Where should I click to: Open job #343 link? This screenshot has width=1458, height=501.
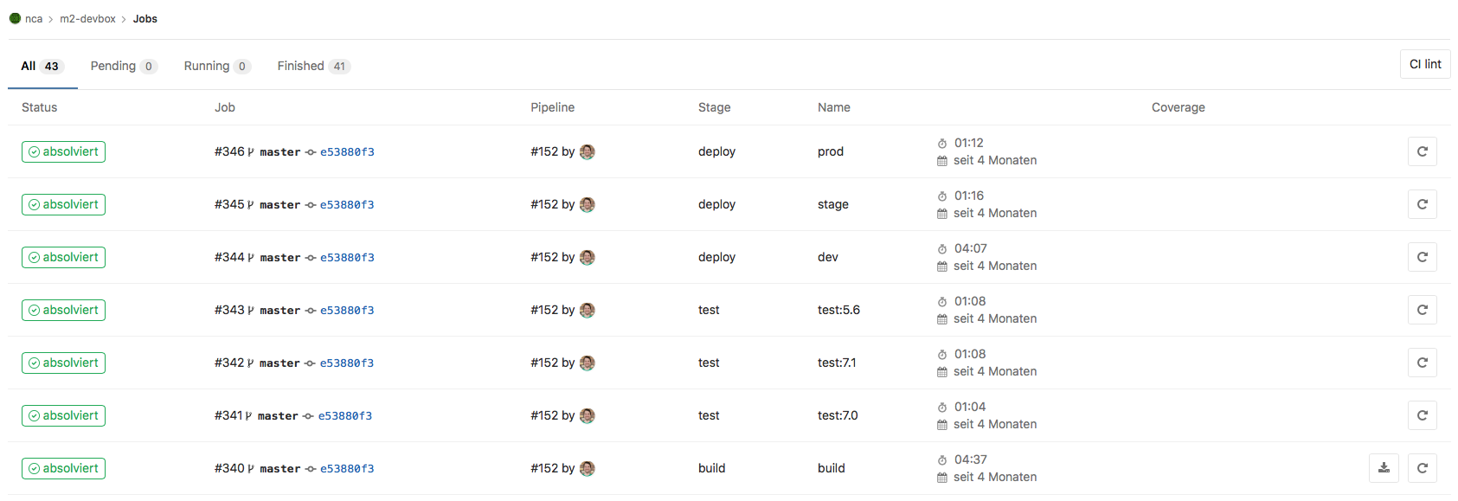pyautogui.click(x=229, y=310)
